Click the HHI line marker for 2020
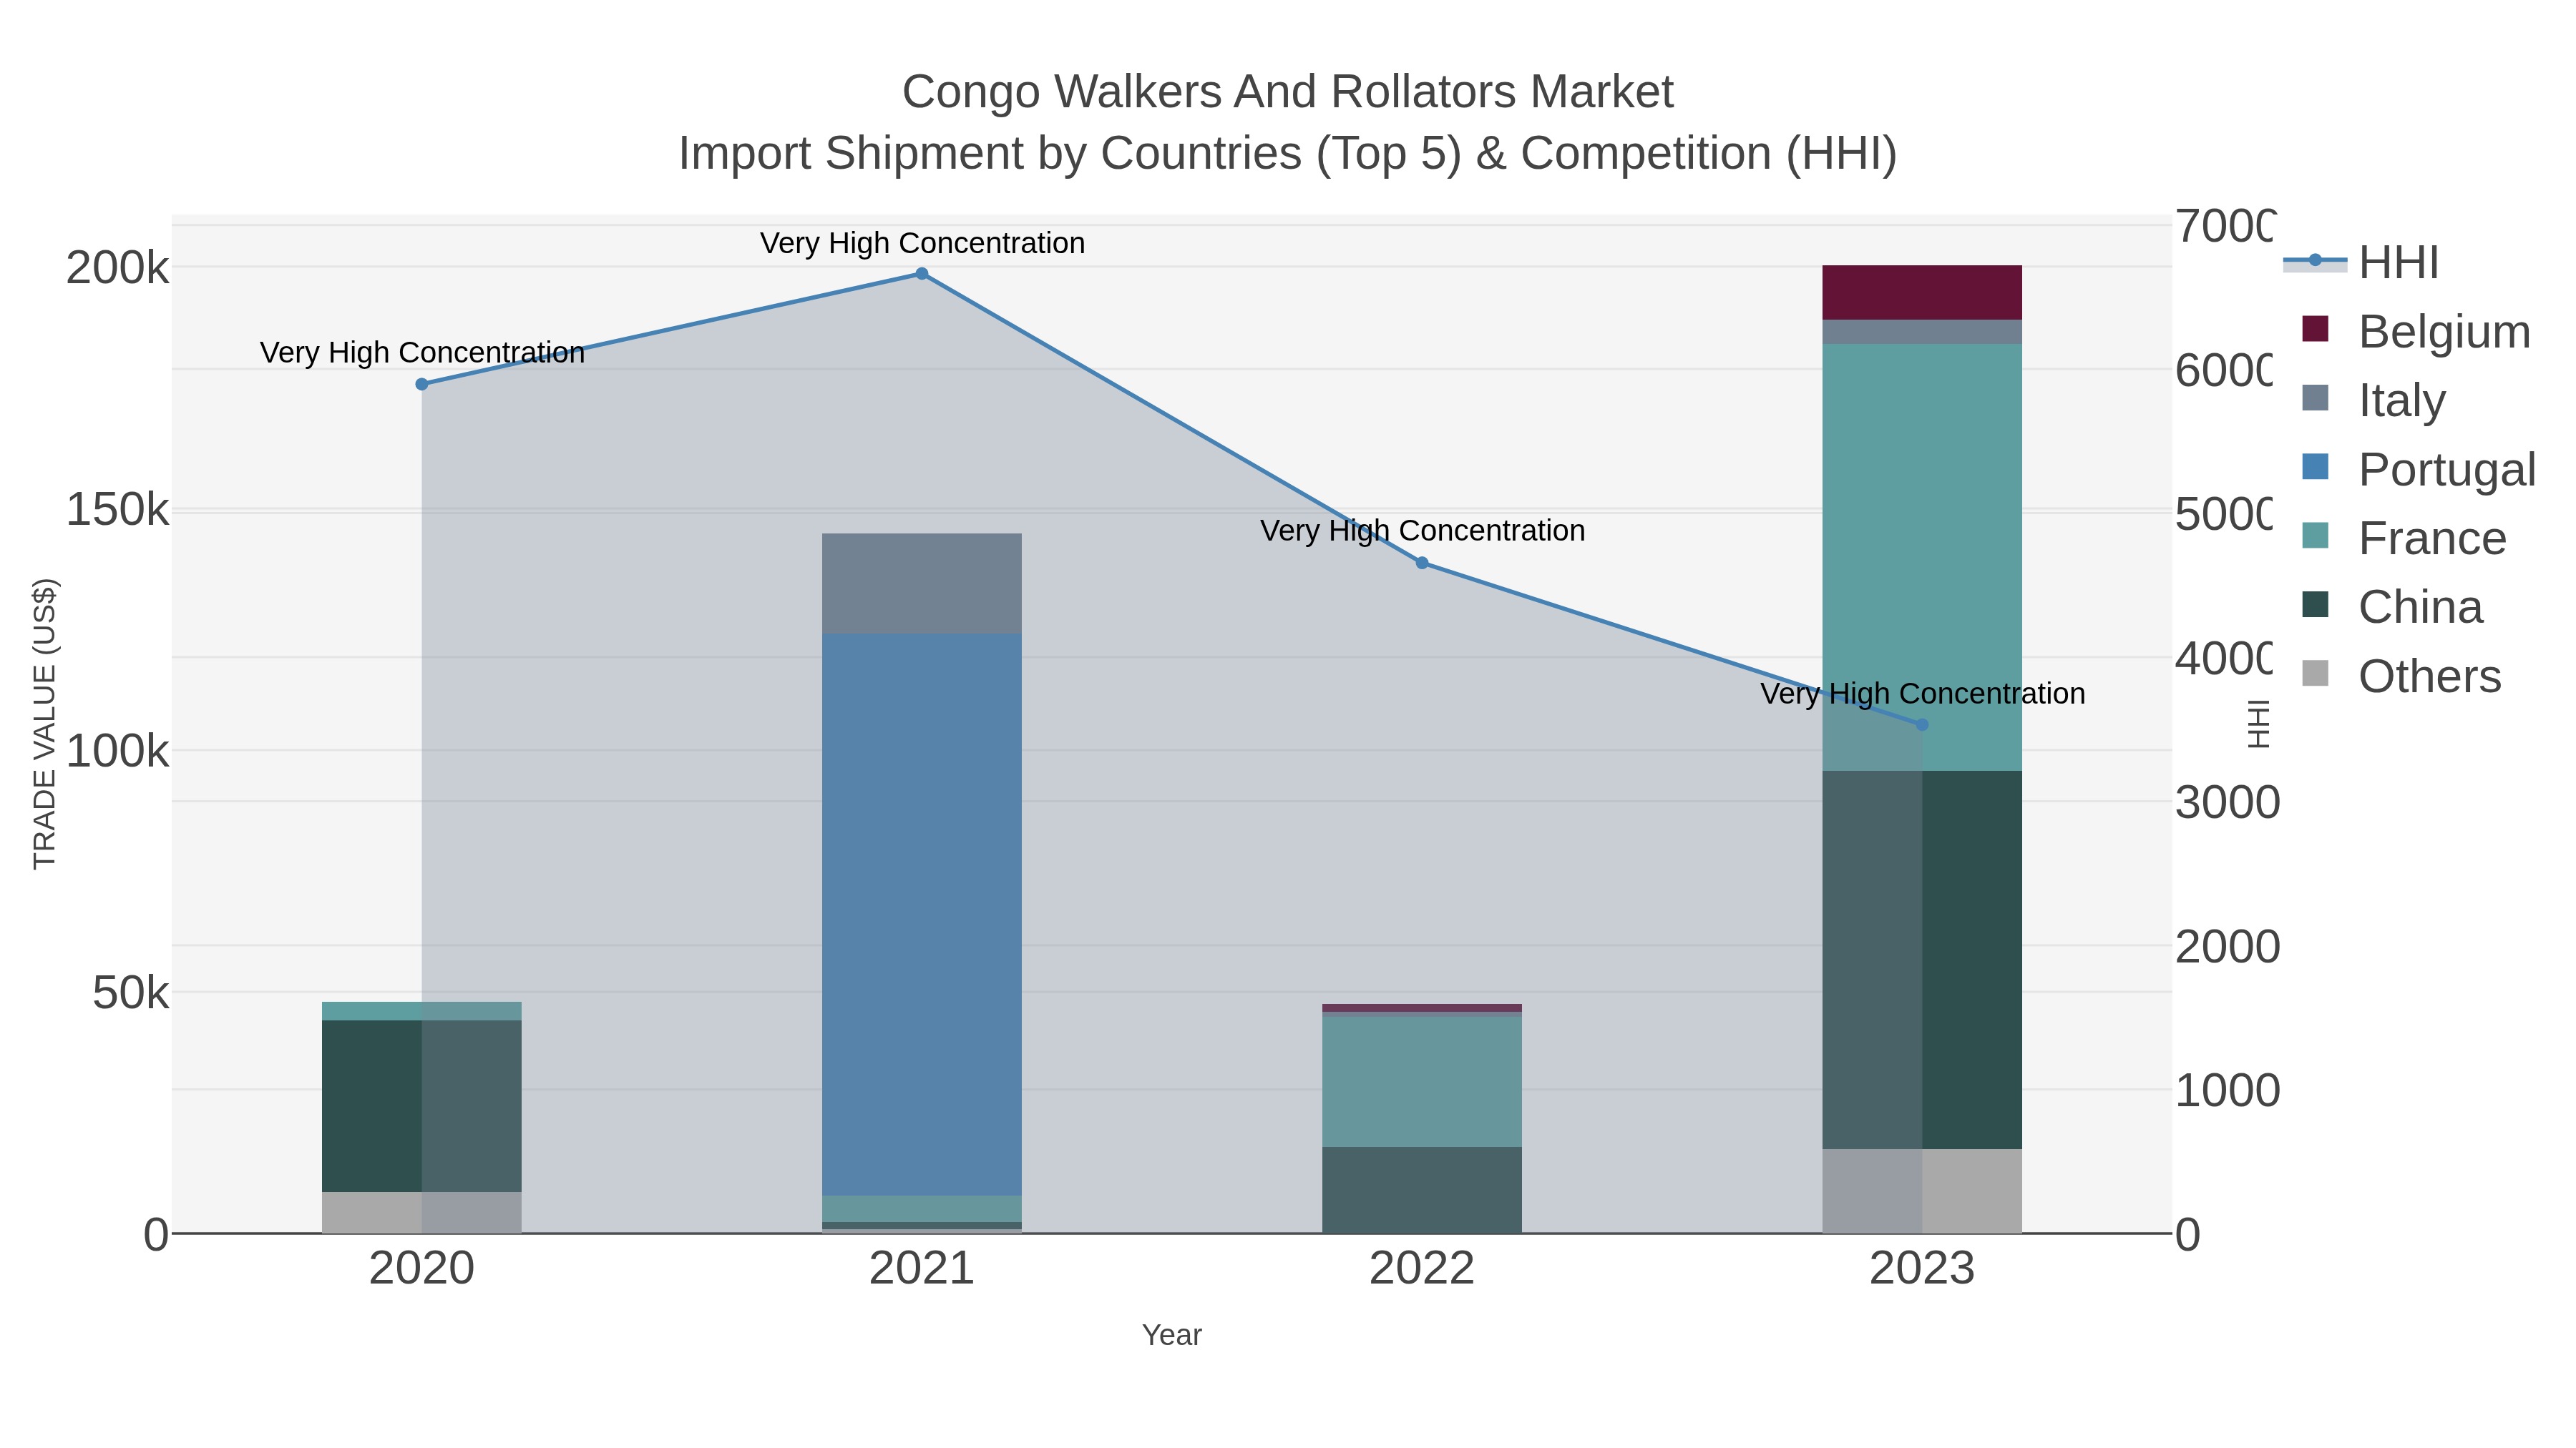The width and height of the screenshot is (2576, 1448). (x=422, y=384)
